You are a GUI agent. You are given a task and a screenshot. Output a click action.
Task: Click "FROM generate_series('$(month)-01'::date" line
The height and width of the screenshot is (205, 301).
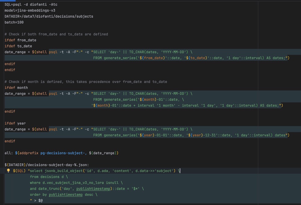tap(138, 99)
